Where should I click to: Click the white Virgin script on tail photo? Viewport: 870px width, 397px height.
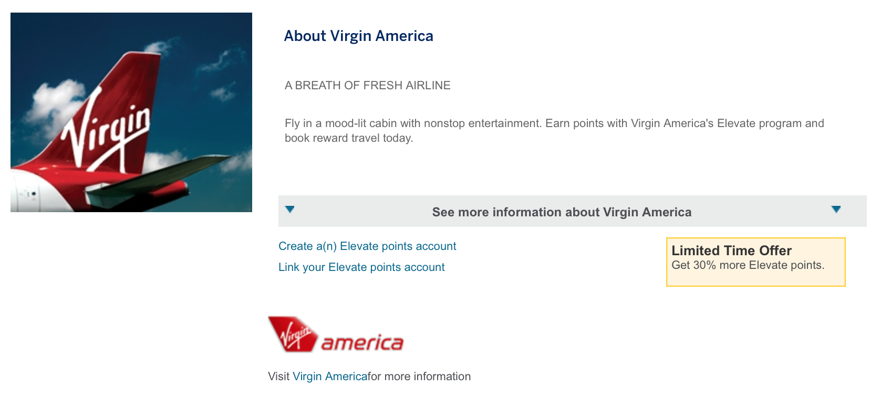pos(105,131)
